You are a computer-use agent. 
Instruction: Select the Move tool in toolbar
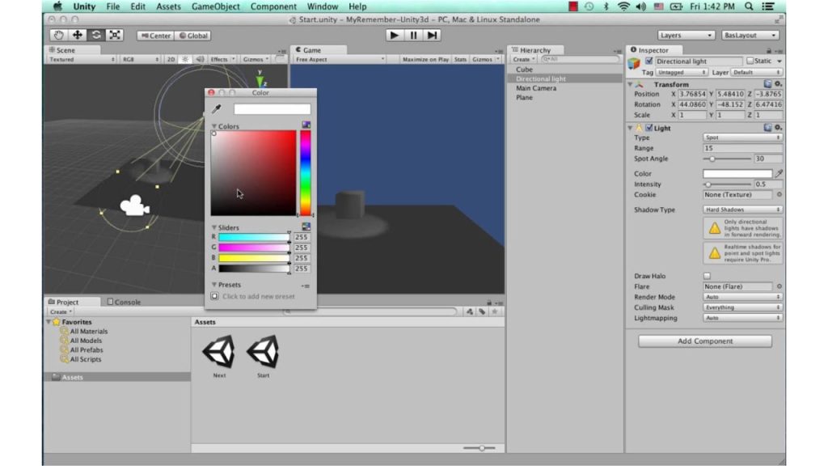77,35
